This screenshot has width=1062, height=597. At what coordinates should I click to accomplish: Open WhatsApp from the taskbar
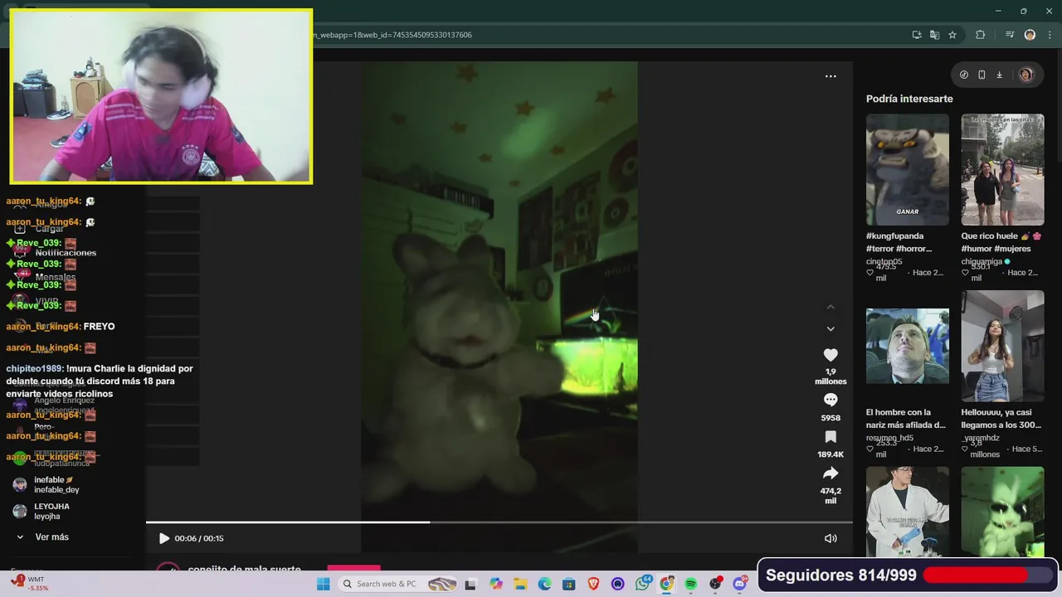pos(643,584)
